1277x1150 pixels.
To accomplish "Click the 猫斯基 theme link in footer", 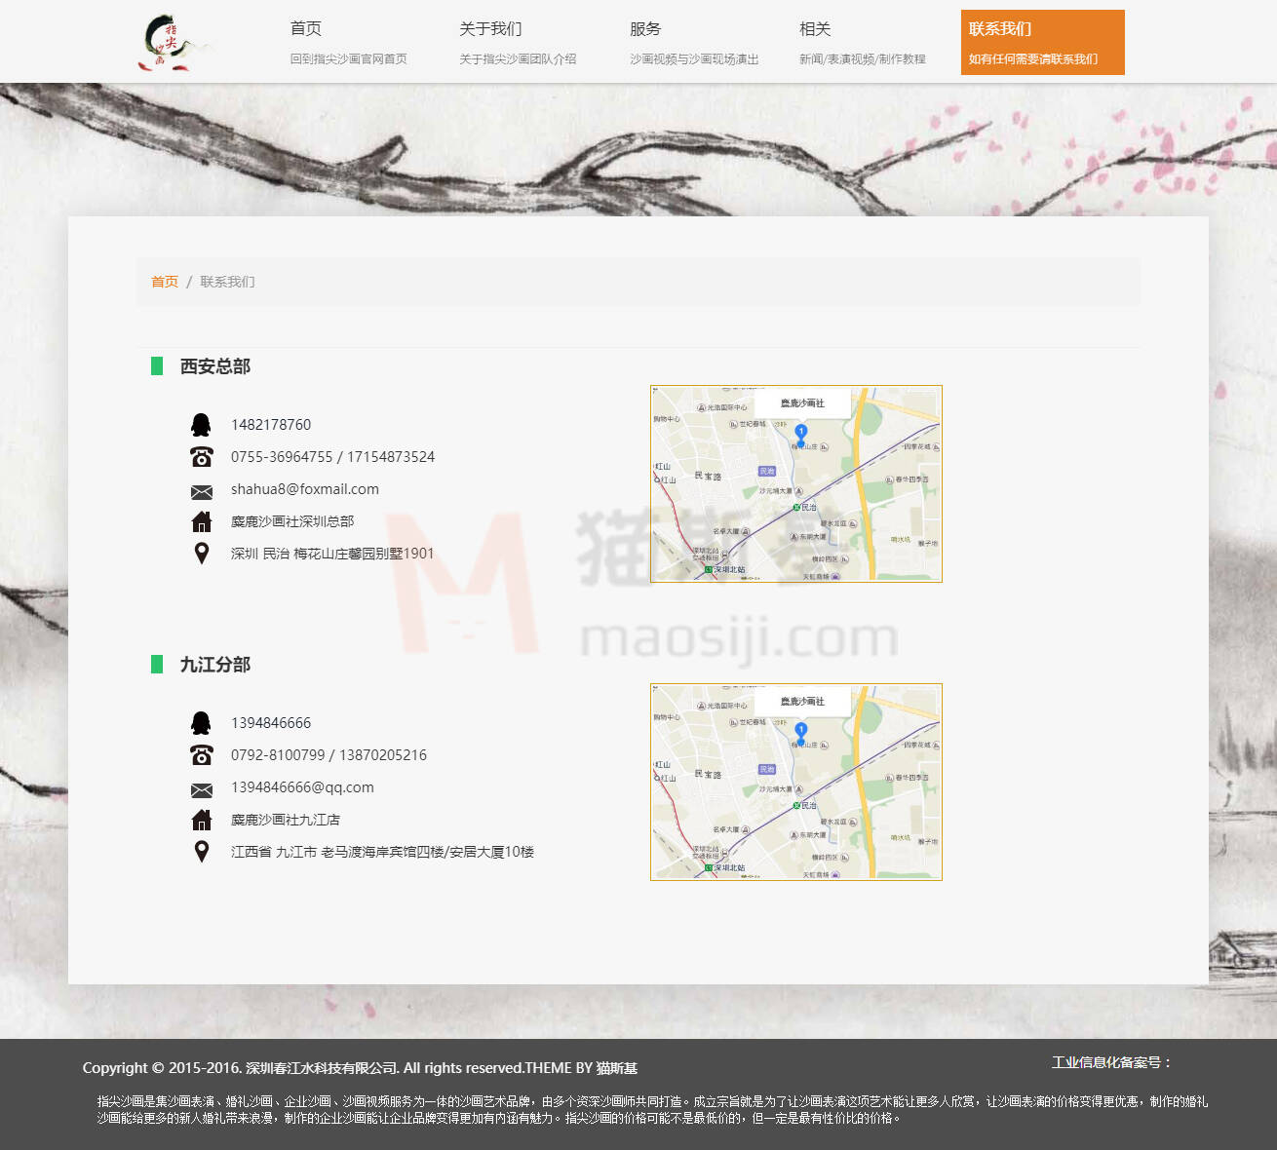I will coord(617,1068).
